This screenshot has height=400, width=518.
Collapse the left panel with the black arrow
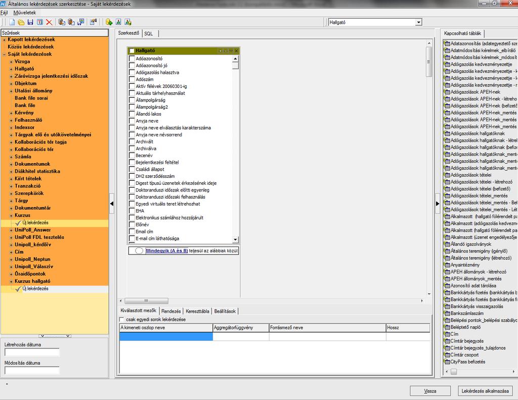coord(112,204)
